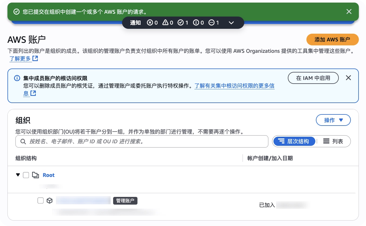Click the 组织结构 column header
Image resolution: width=366 pixels, height=226 pixels.
[x=26, y=158]
